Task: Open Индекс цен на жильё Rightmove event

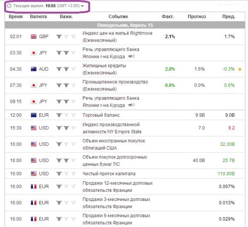Action: (x=117, y=37)
